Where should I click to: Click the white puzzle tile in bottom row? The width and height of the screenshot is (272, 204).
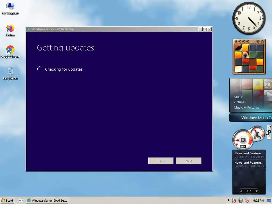click(238, 69)
